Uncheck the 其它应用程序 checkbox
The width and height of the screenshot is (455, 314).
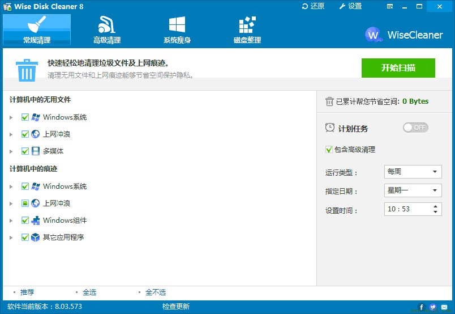25,237
